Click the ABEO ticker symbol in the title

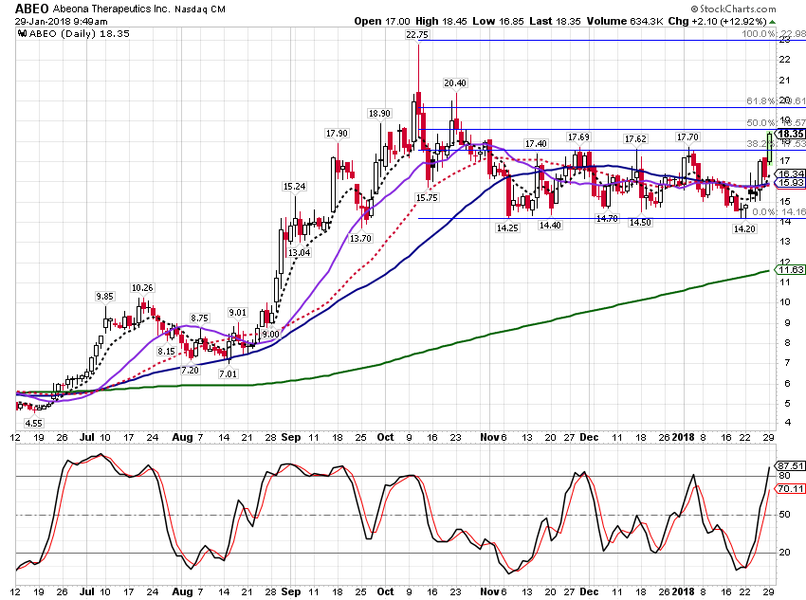(32, 9)
